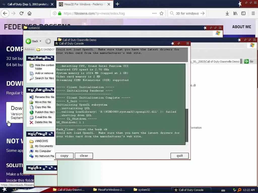Screen dimensions: 258x193
Task: Click the Firefox forward arrow button
Action: [14, 13]
